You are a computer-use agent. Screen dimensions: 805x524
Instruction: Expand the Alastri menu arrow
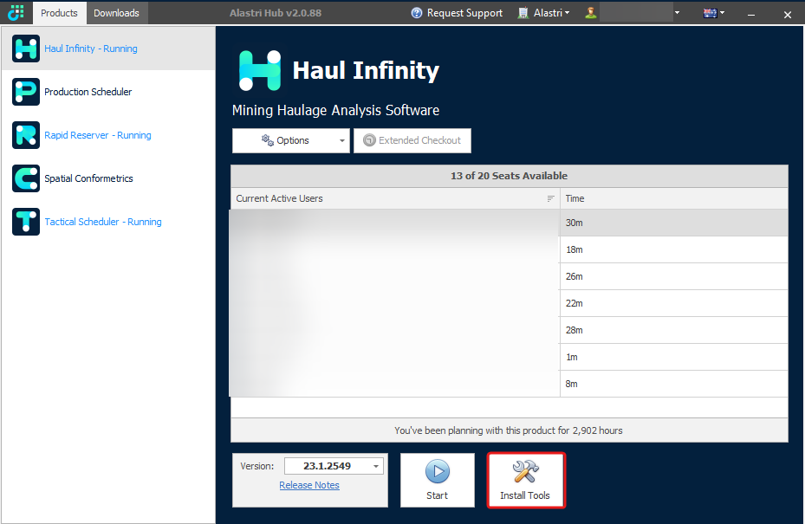coord(567,13)
